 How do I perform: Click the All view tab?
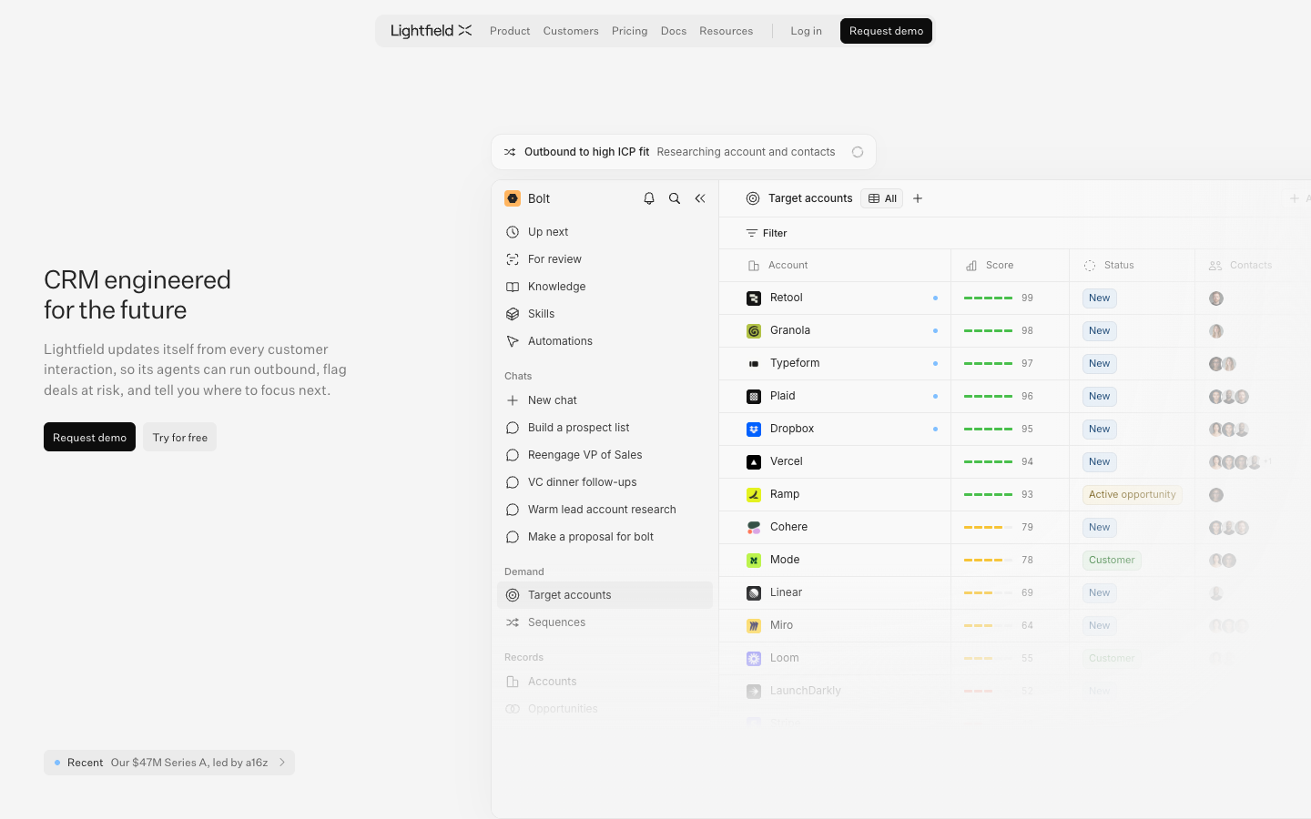(882, 198)
